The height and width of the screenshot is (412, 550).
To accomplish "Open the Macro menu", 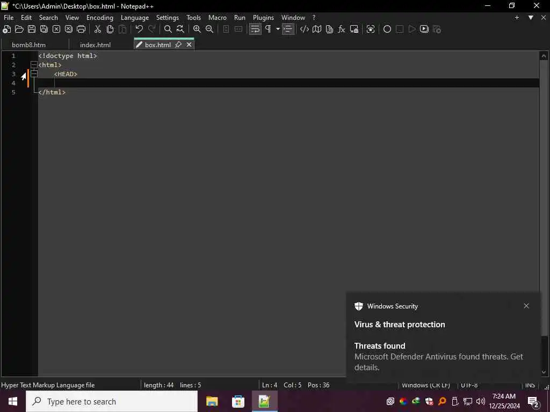I will (218, 18).
